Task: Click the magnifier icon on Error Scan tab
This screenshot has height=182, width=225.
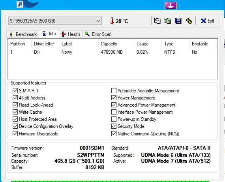Action: pyautogui.click(x=87, y=34)
